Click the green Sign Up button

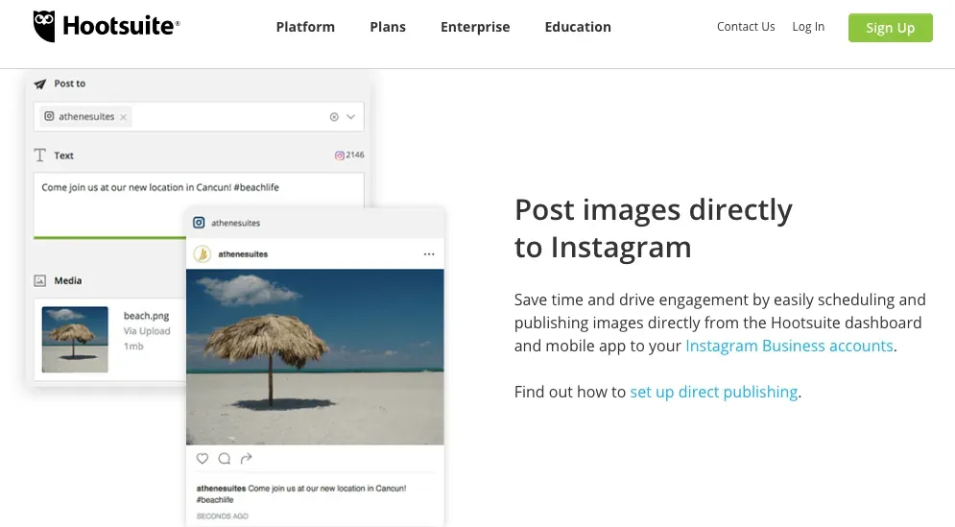point(890,28)
